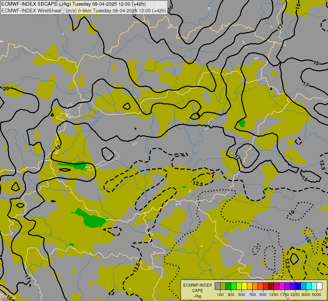
Task: Select the pure yellow legend swatch
Action: [x=245, y=286]
